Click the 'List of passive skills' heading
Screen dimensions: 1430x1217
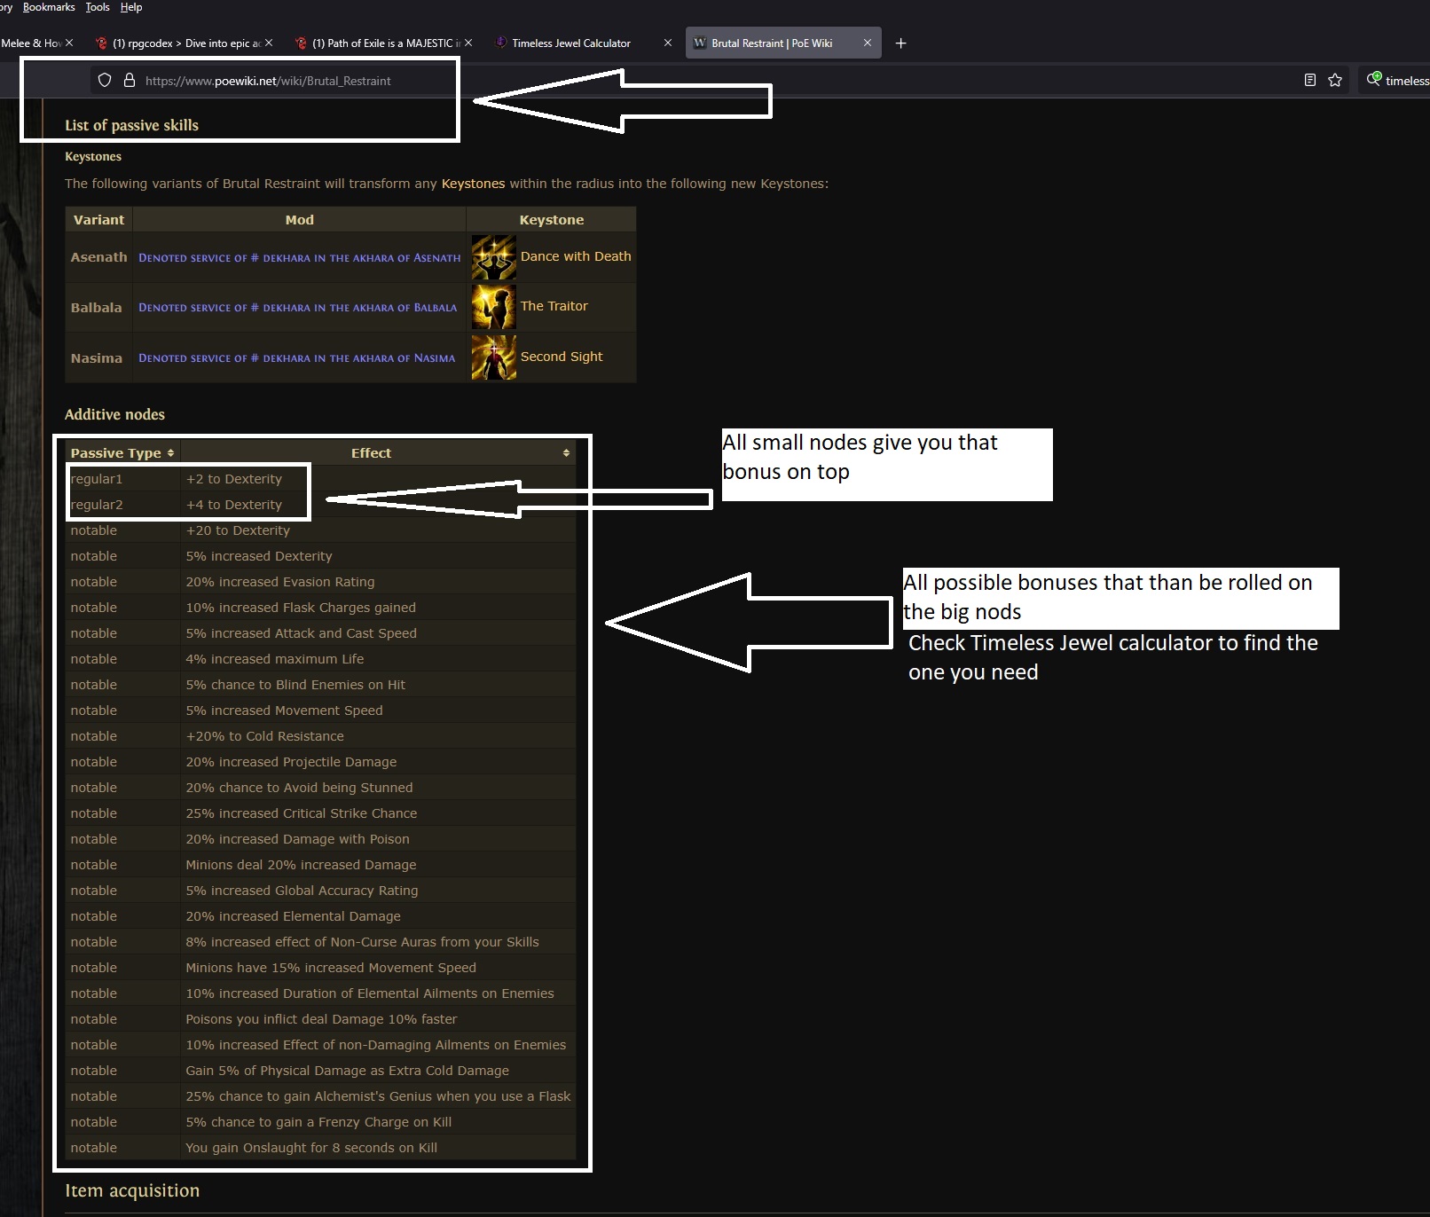point(131,125)
